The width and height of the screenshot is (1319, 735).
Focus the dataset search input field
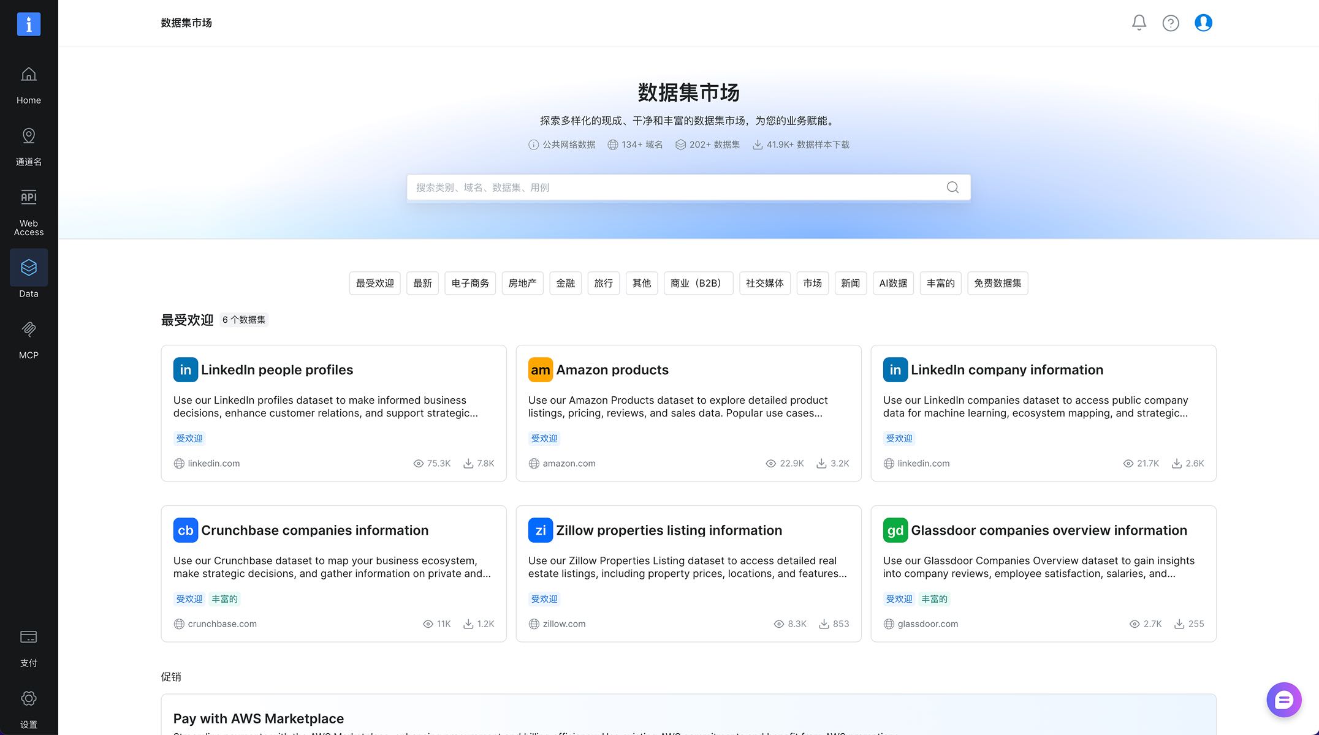(688, 187)
